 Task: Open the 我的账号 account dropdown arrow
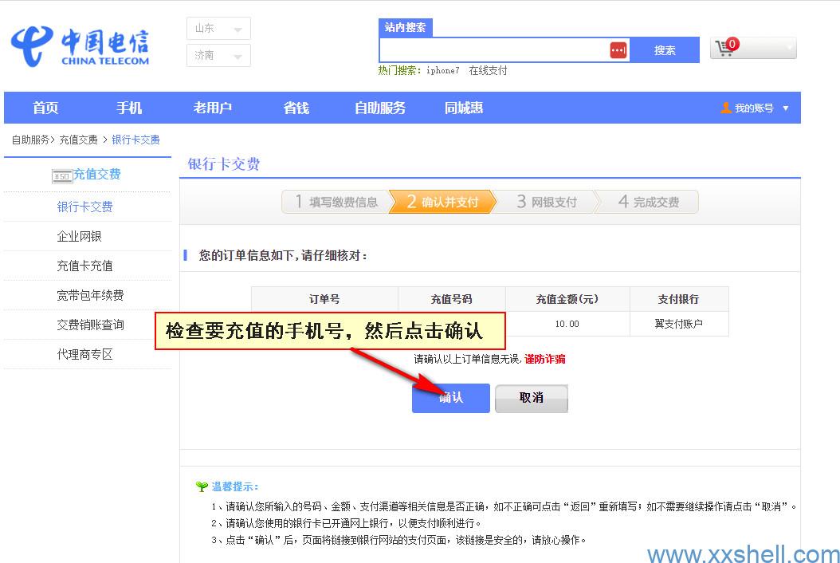(786, 108)
